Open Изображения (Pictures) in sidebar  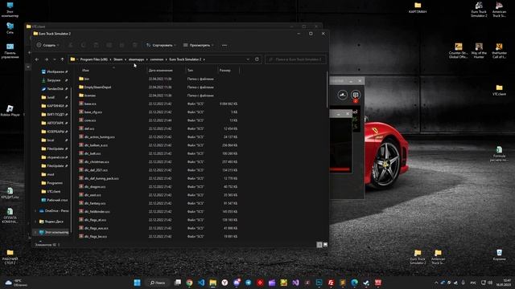point(52,71)
